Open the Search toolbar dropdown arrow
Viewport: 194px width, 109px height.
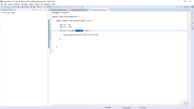pyautogui.click(x=45, y=7)
